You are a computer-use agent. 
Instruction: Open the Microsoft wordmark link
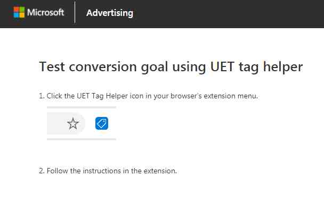point(45,12)
